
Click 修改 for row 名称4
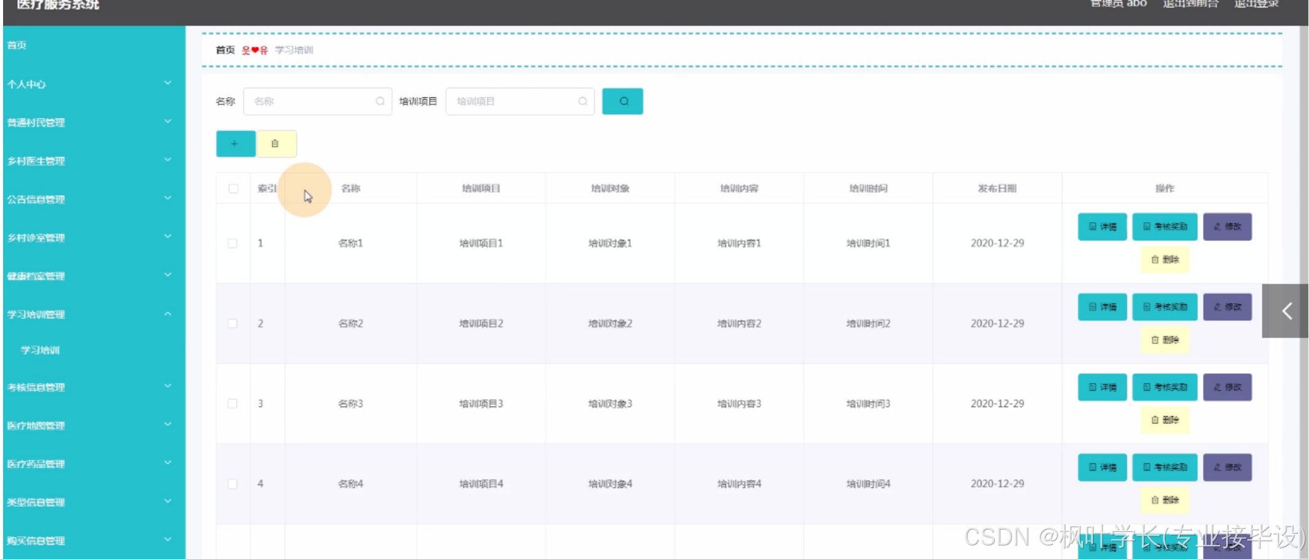click(x=1227, y=468)
